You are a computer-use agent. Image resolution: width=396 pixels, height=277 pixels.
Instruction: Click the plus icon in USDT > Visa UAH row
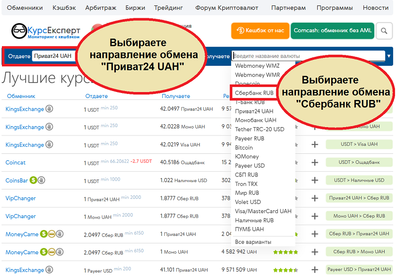point(315,144)
